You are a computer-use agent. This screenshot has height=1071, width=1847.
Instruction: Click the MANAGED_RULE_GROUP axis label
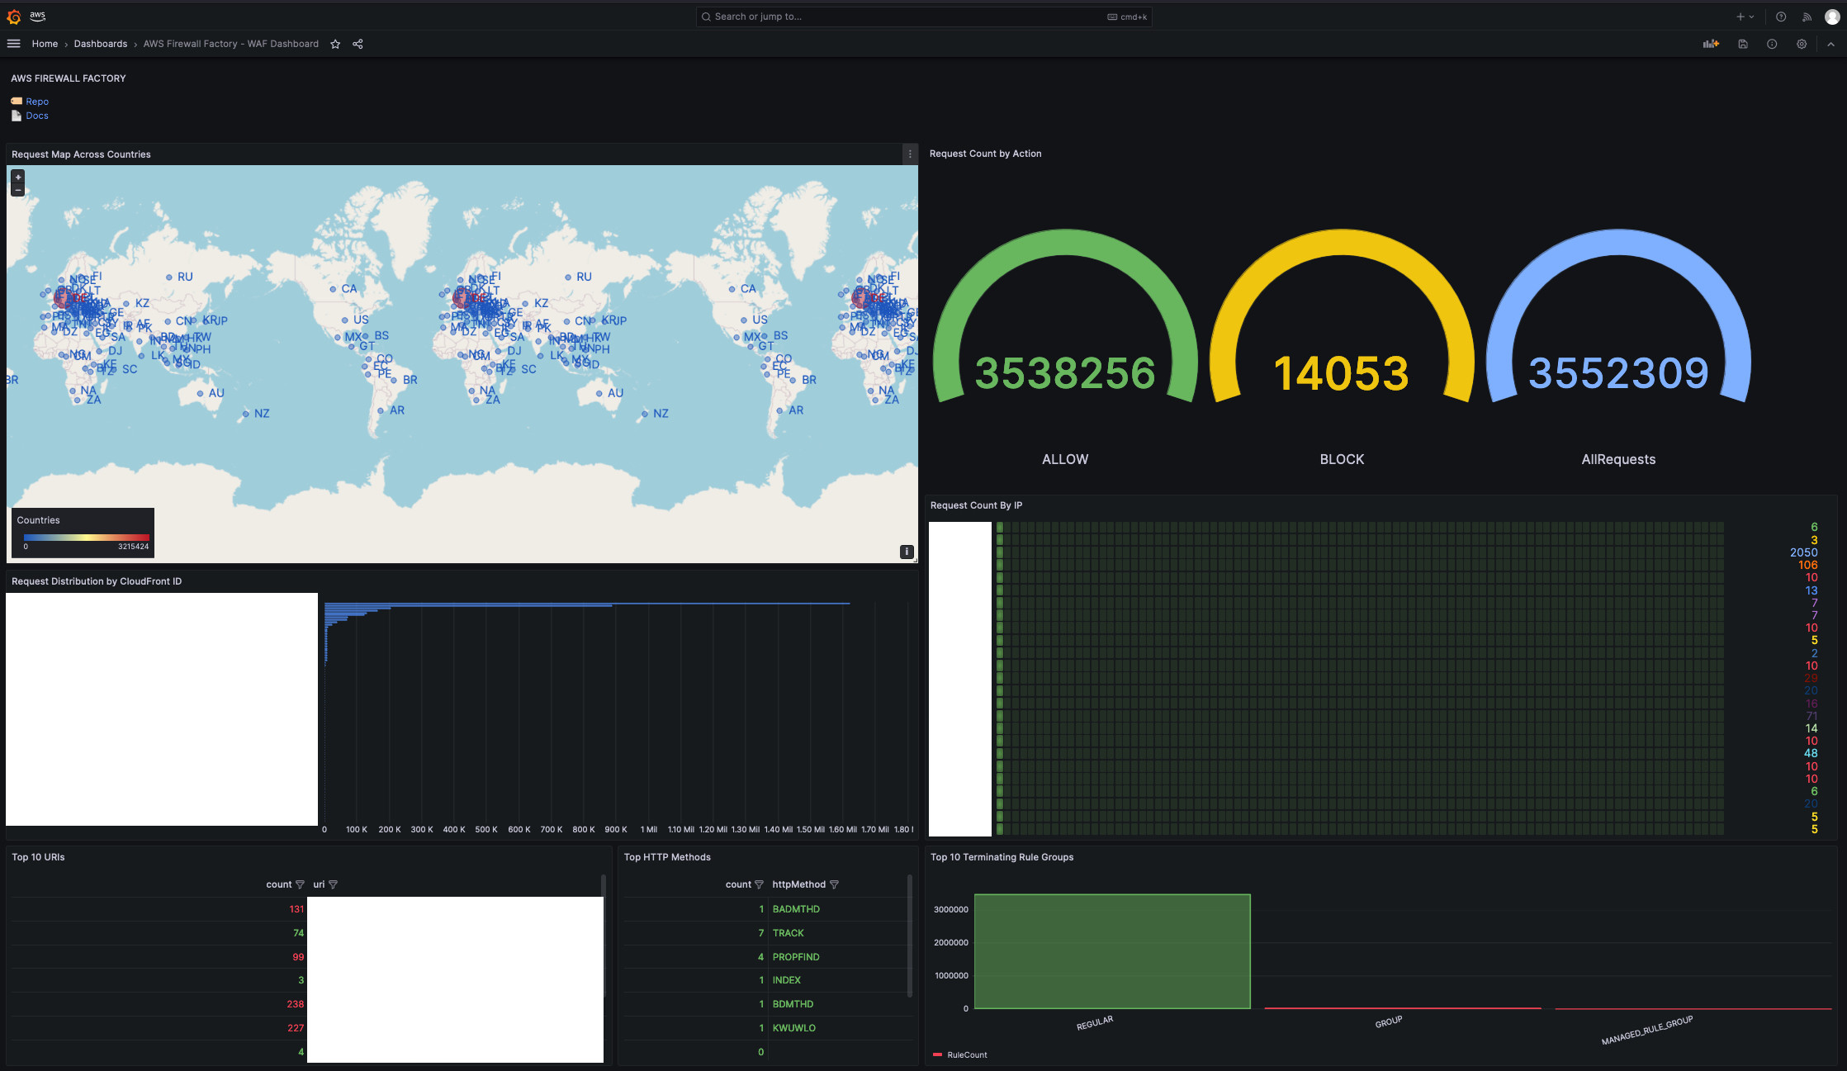coord(1646,1031)
